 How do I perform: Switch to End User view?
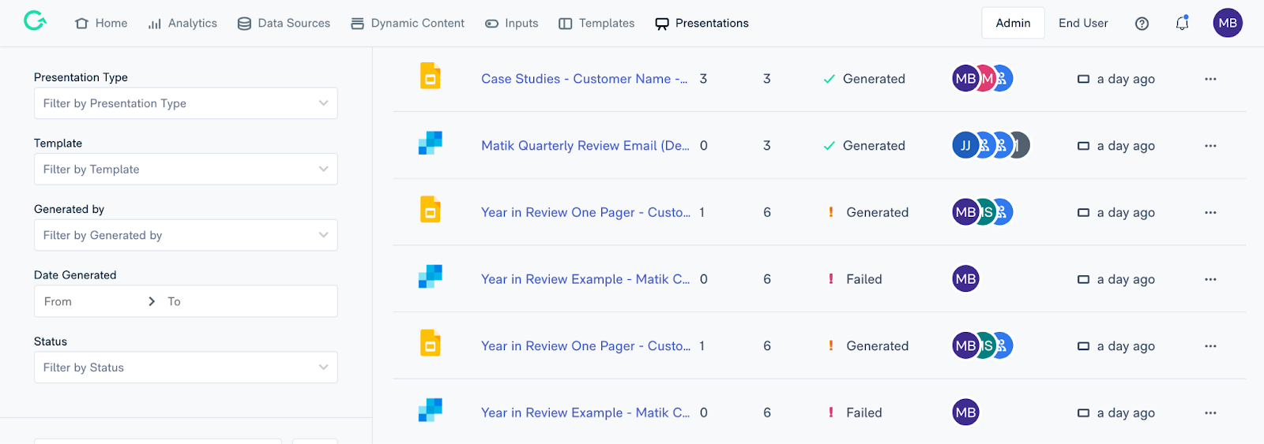pos(1083,23)
